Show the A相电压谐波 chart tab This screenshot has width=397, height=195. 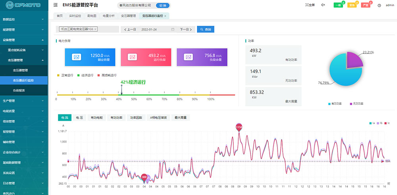point(158,118)
